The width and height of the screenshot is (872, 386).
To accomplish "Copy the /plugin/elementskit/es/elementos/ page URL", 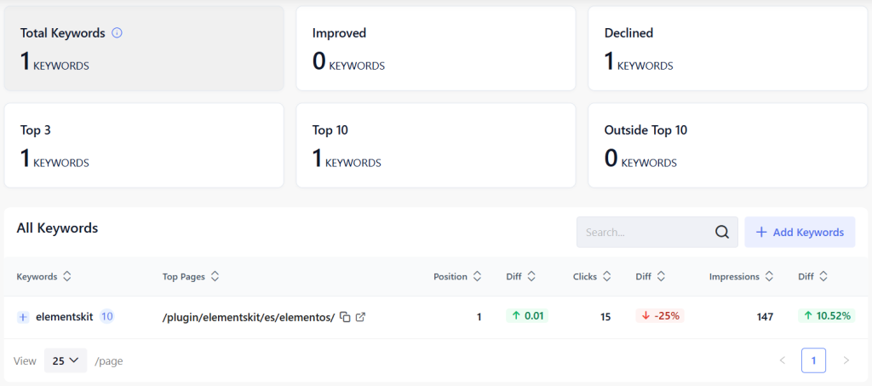I will coord(346,317).
